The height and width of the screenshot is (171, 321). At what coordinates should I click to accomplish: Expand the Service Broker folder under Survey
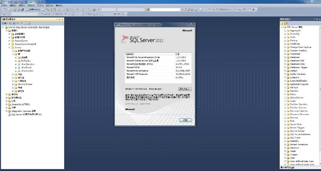click(12, 84)
